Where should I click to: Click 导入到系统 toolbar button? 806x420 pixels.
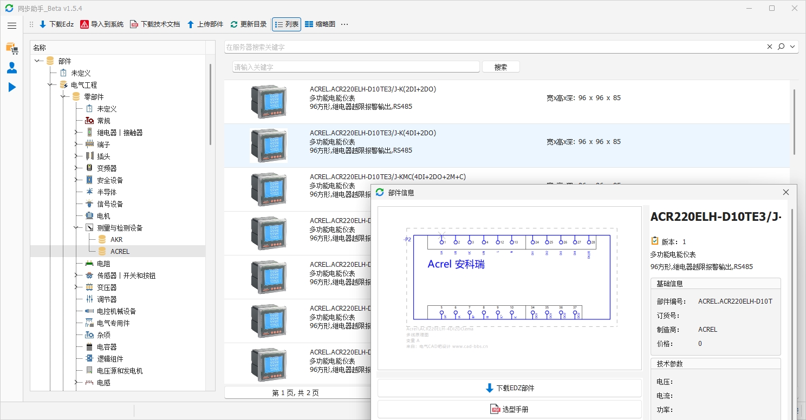101,24
